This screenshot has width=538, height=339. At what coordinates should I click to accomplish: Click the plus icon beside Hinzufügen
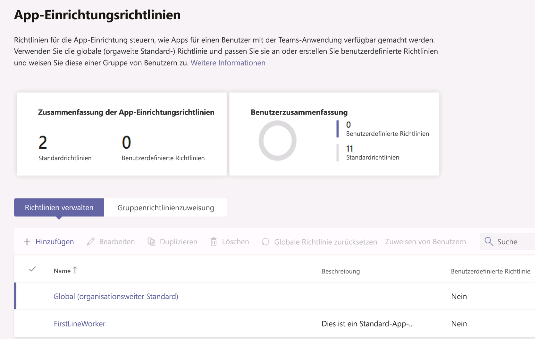pyautogui.click(x=27, y=242)
